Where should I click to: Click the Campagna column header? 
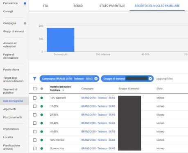87,89
